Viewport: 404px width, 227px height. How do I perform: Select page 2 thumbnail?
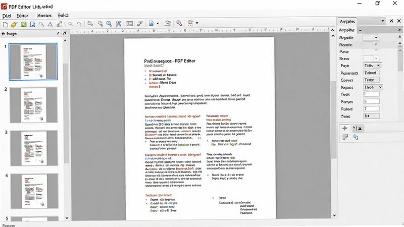34,105
